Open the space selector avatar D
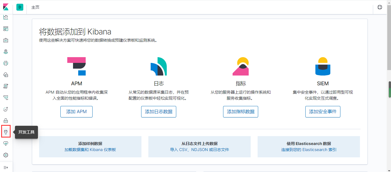 [20, 7]
